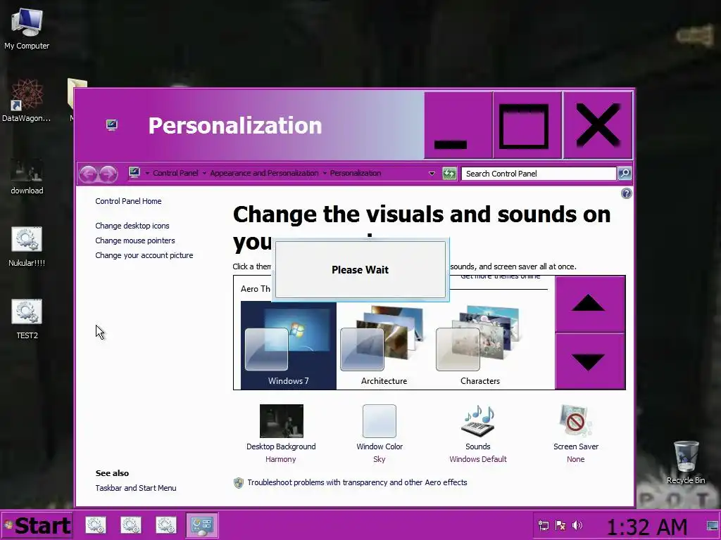
Task: Open Sounds settings icon
Action: (x=478, y=421)
